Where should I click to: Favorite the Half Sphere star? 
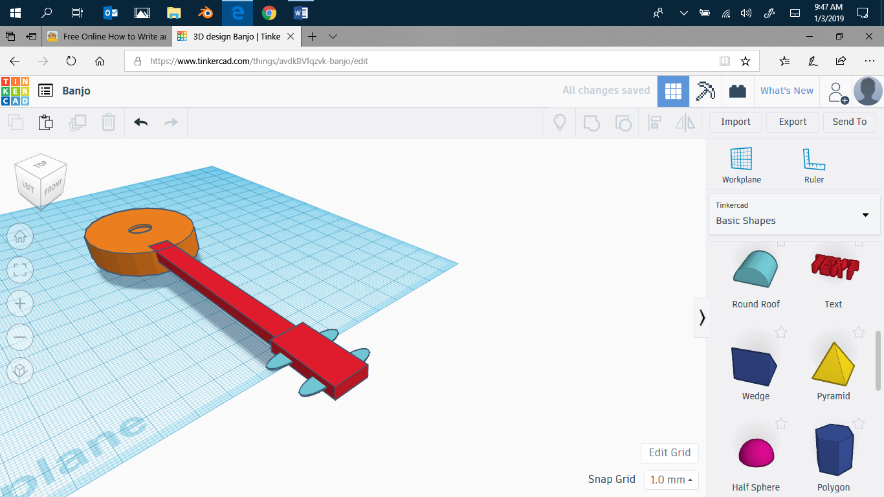pos(781,424)
